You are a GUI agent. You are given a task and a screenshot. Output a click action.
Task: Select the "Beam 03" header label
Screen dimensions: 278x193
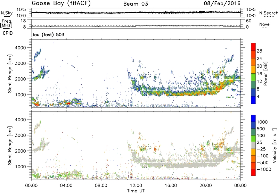(x=136, y=4)
